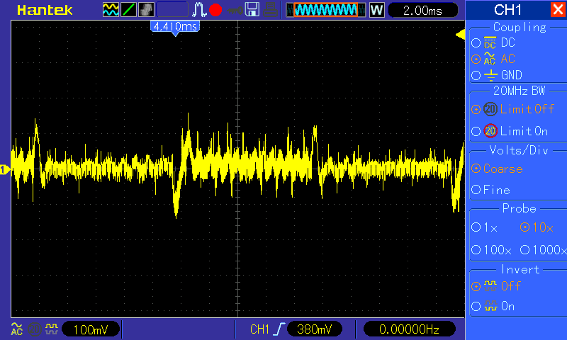Click the pulse trigger icon in toolbar
The width and height of the screenshot is (567, 340).
pyautogui.click(x=199, y=10)
